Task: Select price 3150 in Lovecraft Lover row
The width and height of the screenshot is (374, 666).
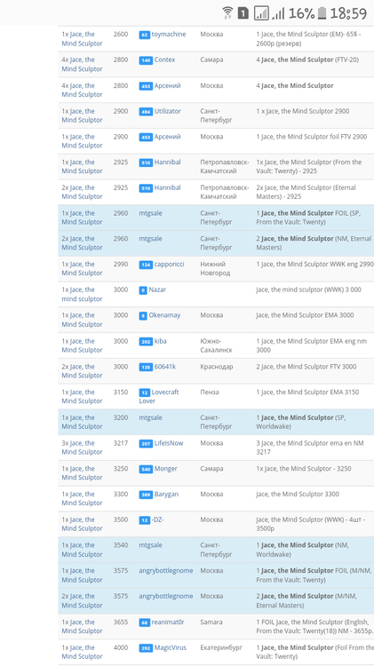Action: click(121, 392)
